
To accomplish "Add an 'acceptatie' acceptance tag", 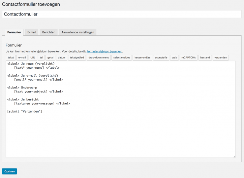I will point(161,57).
